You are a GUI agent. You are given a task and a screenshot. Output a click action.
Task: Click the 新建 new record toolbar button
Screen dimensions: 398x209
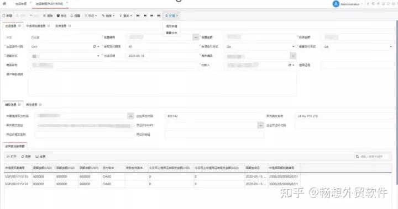(7, 15)
